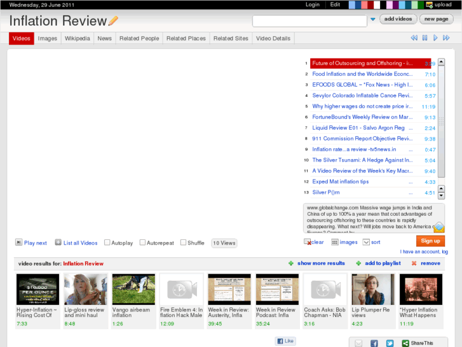Click the clear playlist icon
Viewport: 462px width, 347px height.
tap(308, 242)
